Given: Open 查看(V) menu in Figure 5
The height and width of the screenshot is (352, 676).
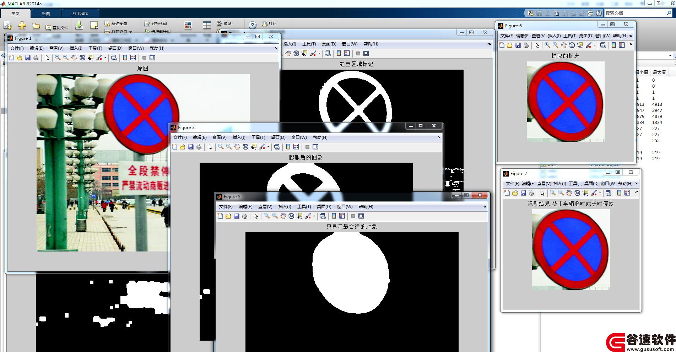Looking at the screenshot, I should [265, 207].
